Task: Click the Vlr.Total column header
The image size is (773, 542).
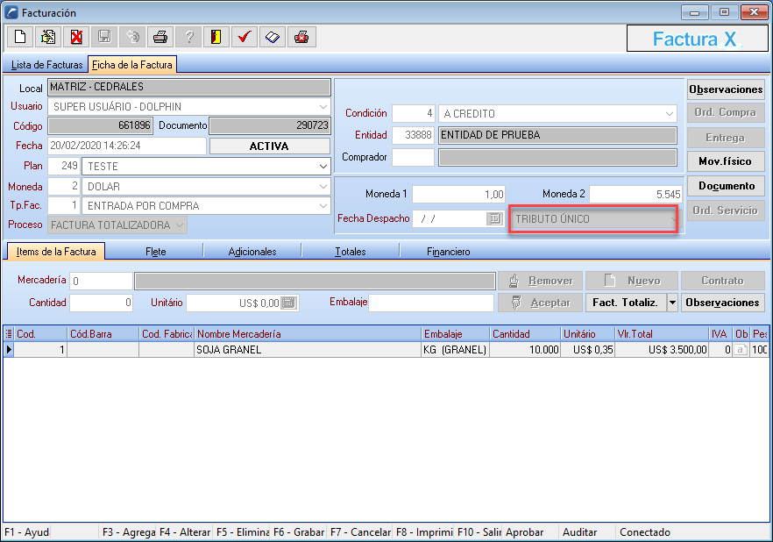Action: point(662,334)
